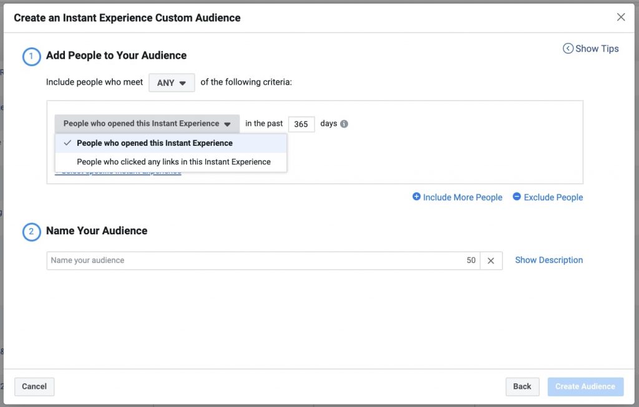Collapse the People who opened dropdown button

pos(147,123)
